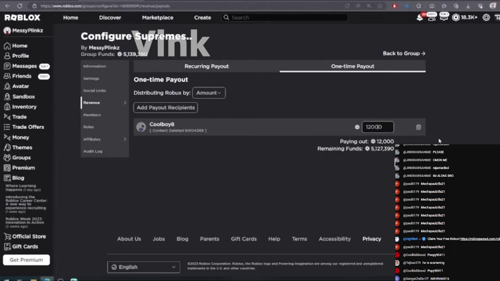The height and width of the screenshot is (281, 500).
Task: Click the Get Premium button
Action: click(26, 260)
